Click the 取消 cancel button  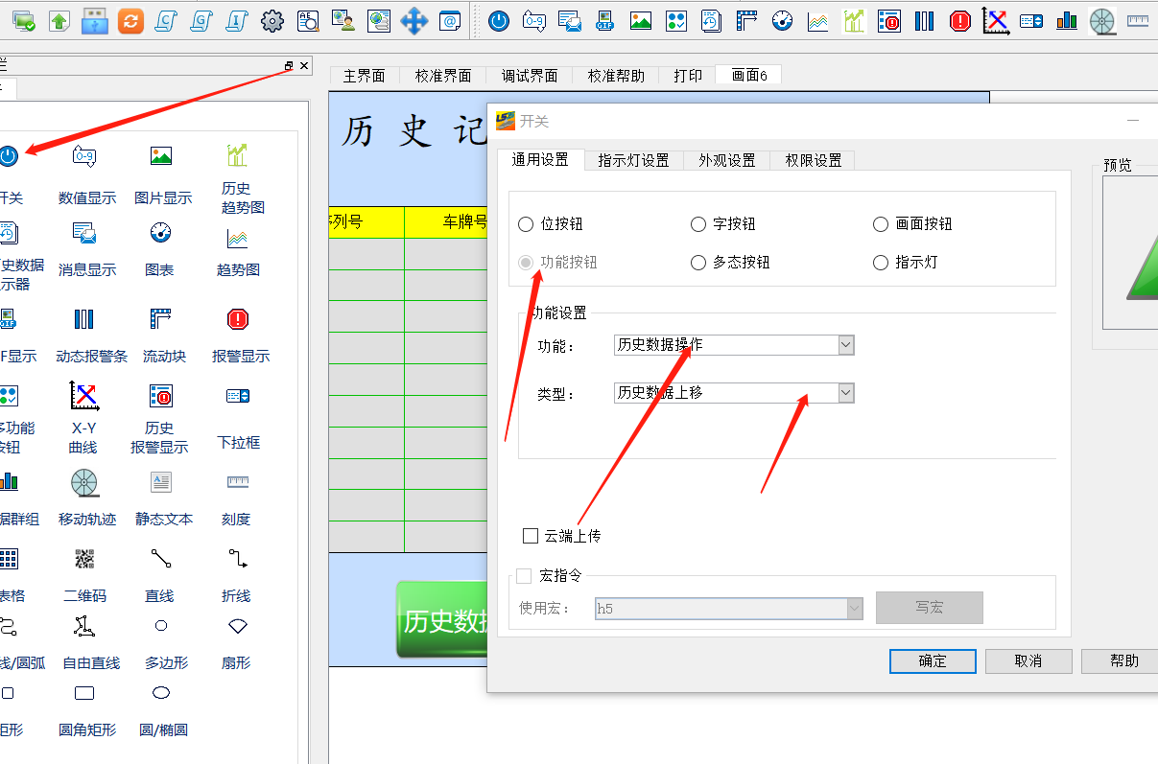(x=1028, y=660)
